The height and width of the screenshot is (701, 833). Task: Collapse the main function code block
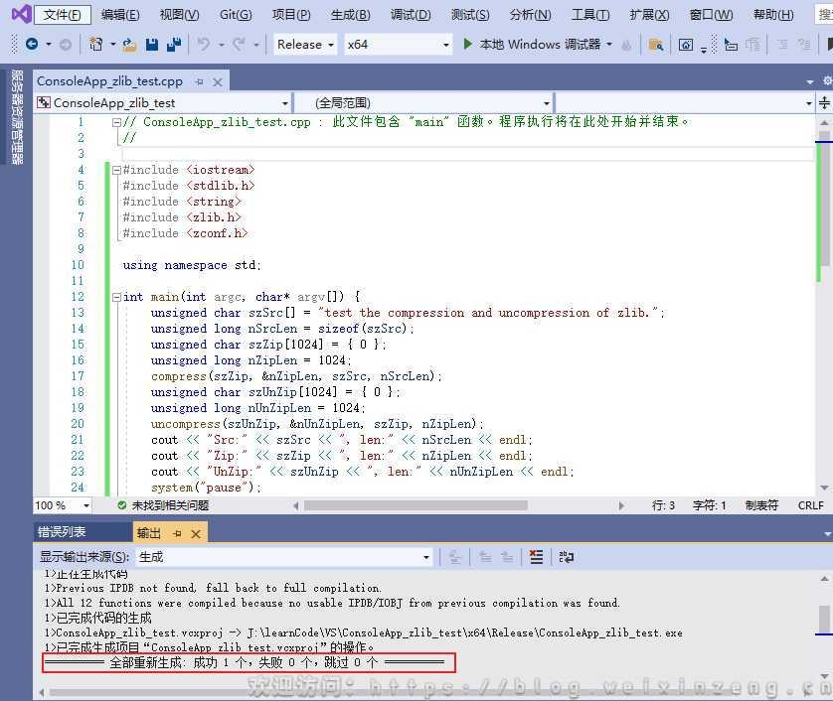pos(116,297)
